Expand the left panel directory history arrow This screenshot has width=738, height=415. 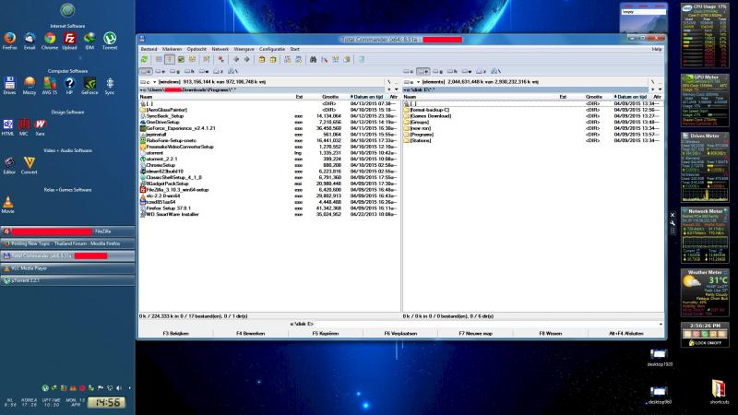point(397,89)
